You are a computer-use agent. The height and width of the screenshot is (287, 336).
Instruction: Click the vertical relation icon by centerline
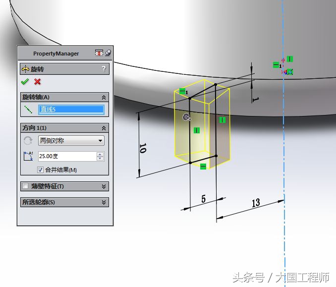tap(290, 59)
